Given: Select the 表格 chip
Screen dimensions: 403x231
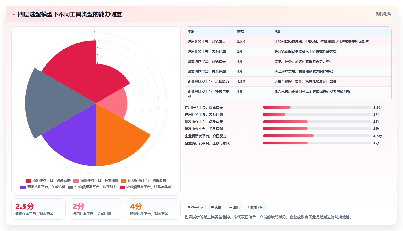Looking at the screenshot, I should pyautogui.click(x=216, y=207).
